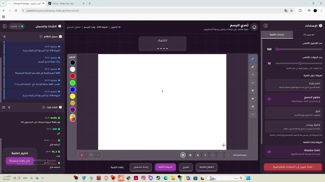The height and width of the screenshot is (182, 325).
Task: Select the pencil drawing tool
Action: (253, 59)
